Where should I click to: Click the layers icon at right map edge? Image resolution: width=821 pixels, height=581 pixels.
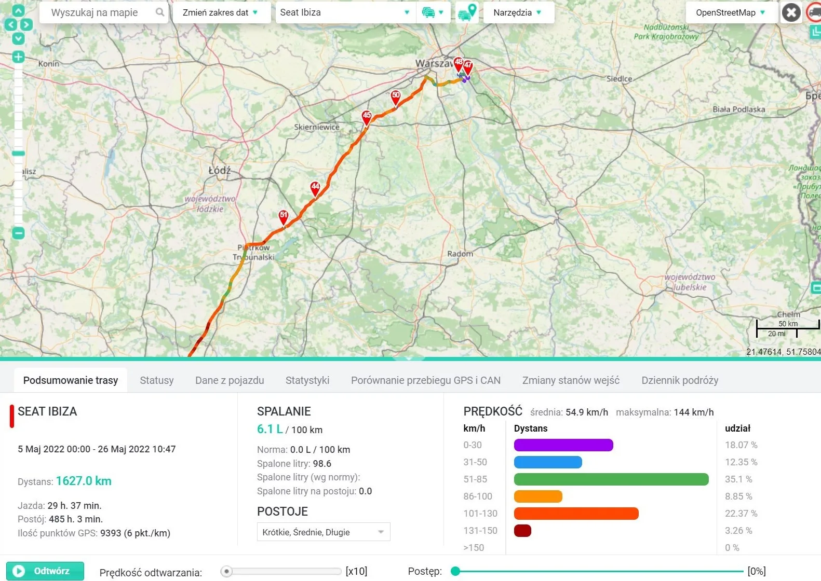816,32
